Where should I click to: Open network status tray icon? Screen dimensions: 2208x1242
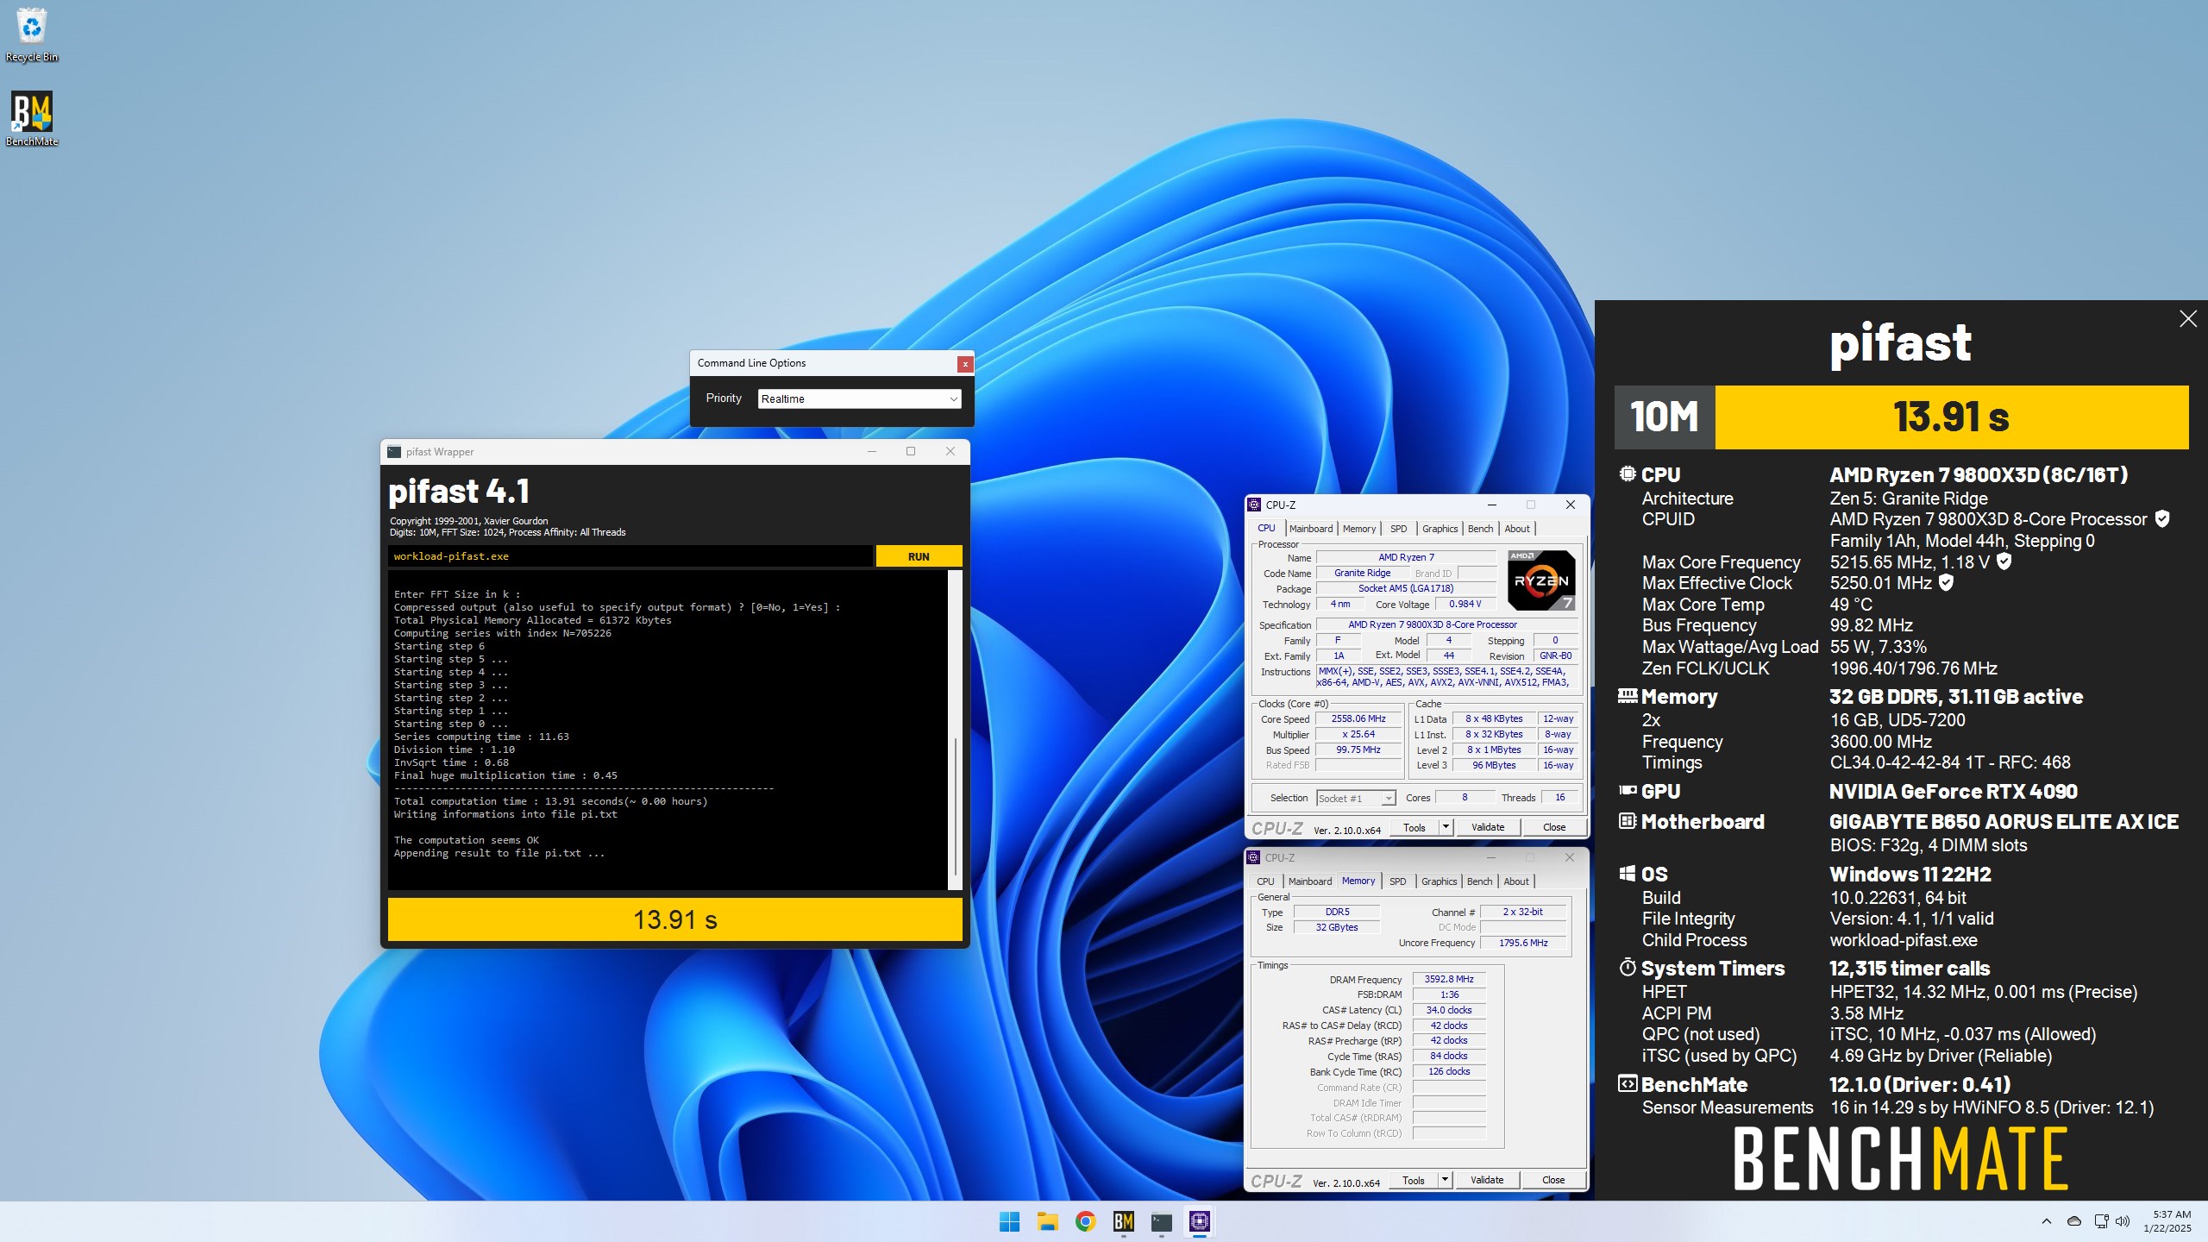[x=2101, y=1221]
